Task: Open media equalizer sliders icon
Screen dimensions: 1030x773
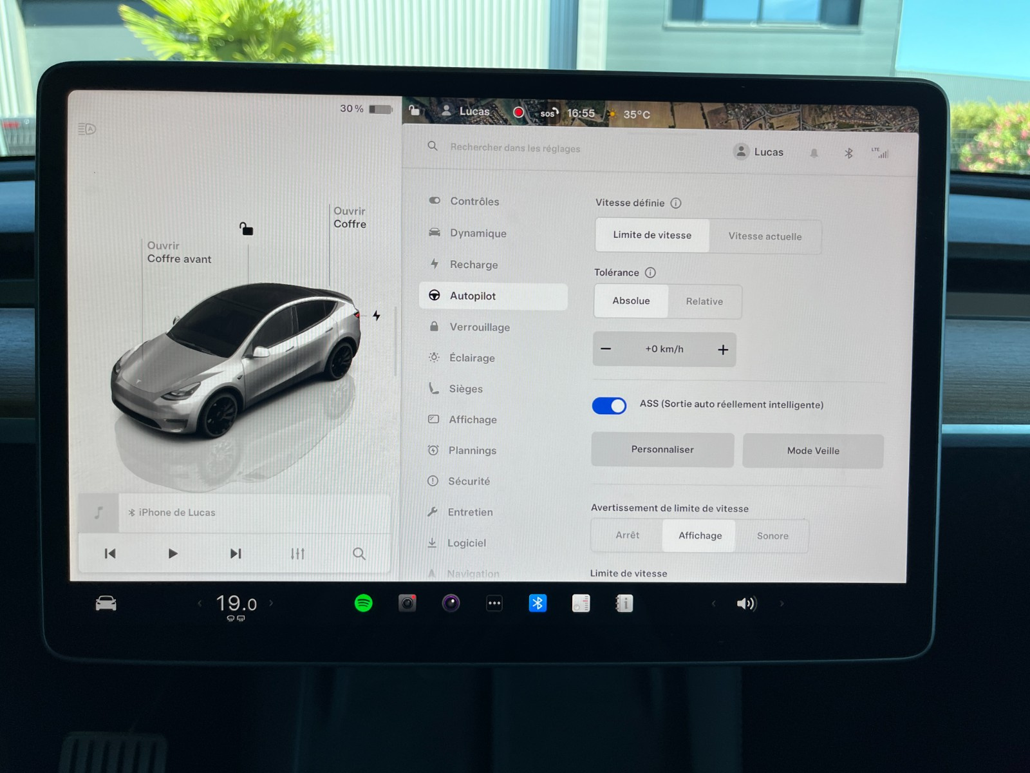Action: point(297,553)
